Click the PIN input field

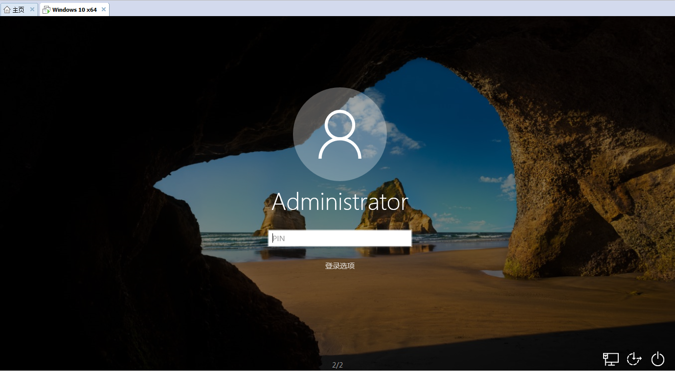tap(339, 238)
